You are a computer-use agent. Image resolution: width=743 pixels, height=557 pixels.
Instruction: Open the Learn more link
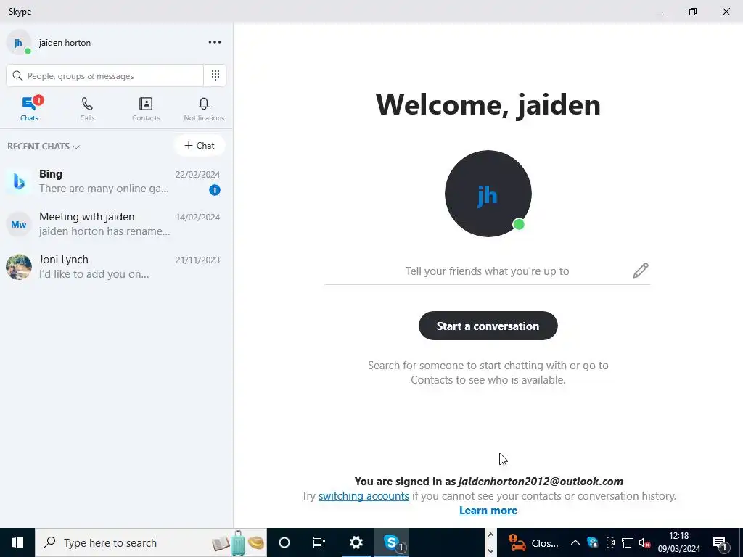click(488, 511)
